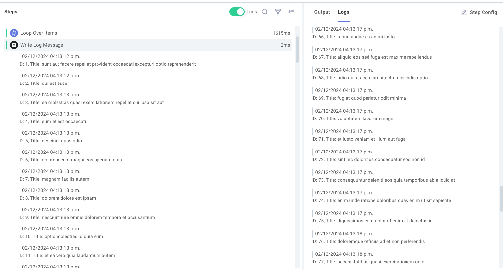Click log entry ID: 74 enim unde ratione
The height and width of the screenshot is (270, 503).
point(381,200)
